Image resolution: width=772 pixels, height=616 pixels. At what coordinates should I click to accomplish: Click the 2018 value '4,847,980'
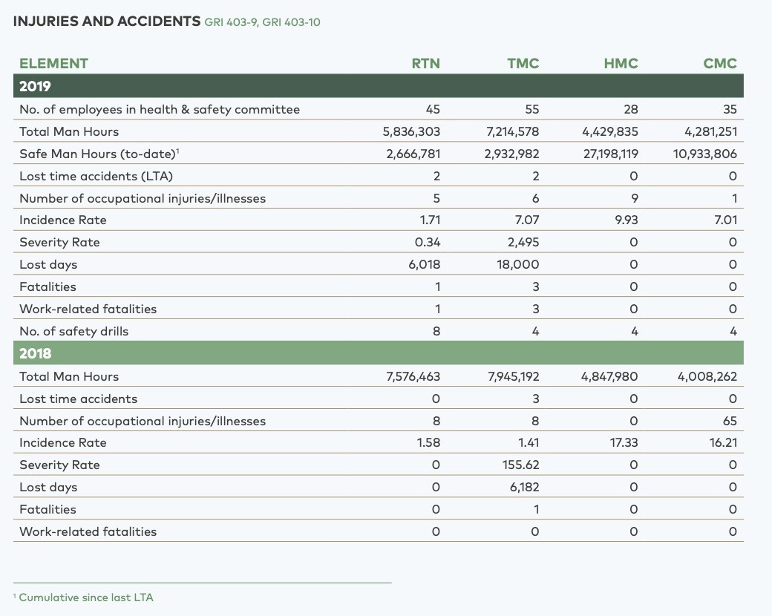[609, 376]
